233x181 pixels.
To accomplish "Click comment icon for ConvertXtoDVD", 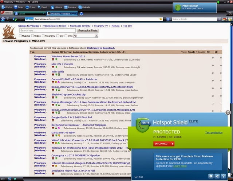I will [x=56, y=82].
